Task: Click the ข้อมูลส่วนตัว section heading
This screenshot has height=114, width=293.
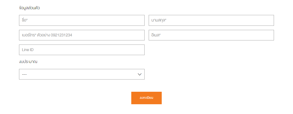Action: click(29, 8)
